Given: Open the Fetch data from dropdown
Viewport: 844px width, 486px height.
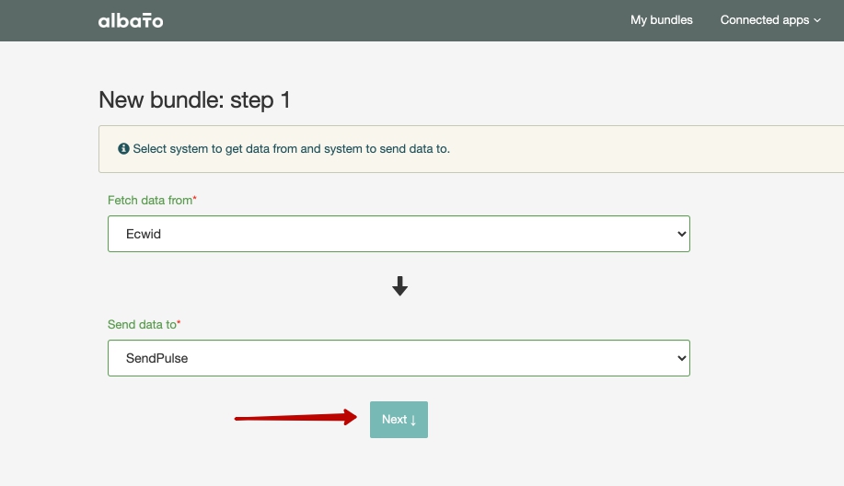Looking at the screenshot, I should click(x=399, y=234).
